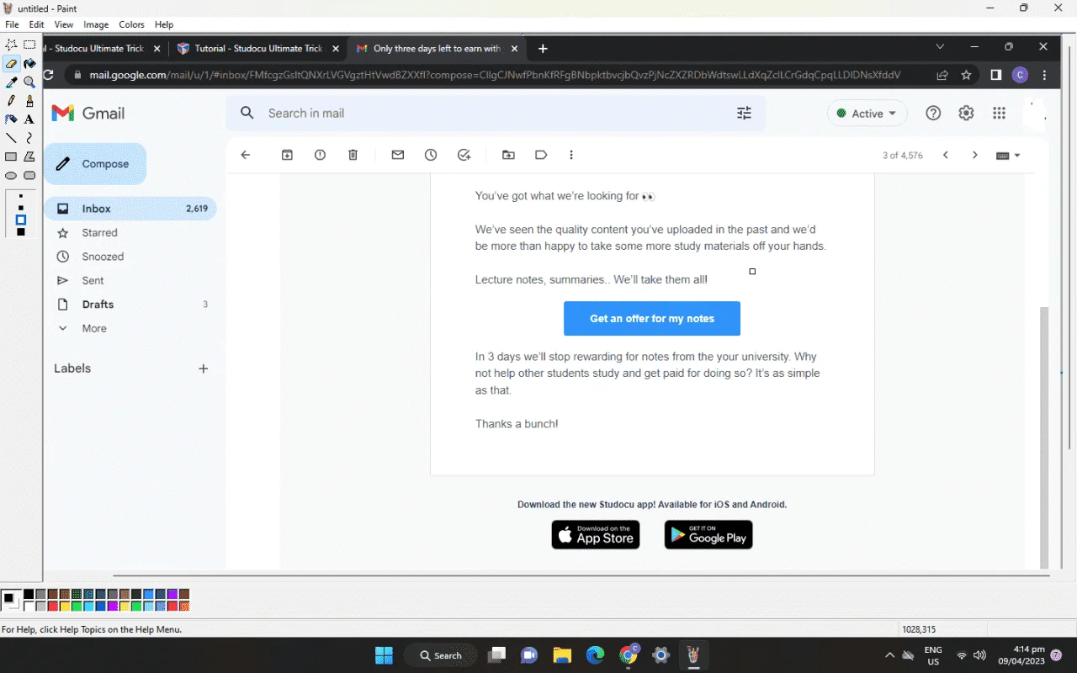Select the Rounded Rectangle tool
This screenshot has width=1077, height=673.
tap(29, 176)
